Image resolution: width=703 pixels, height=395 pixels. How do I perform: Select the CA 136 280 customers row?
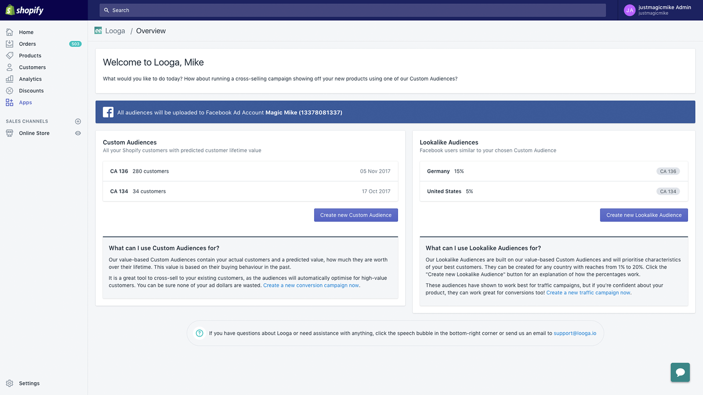[250, 171]
